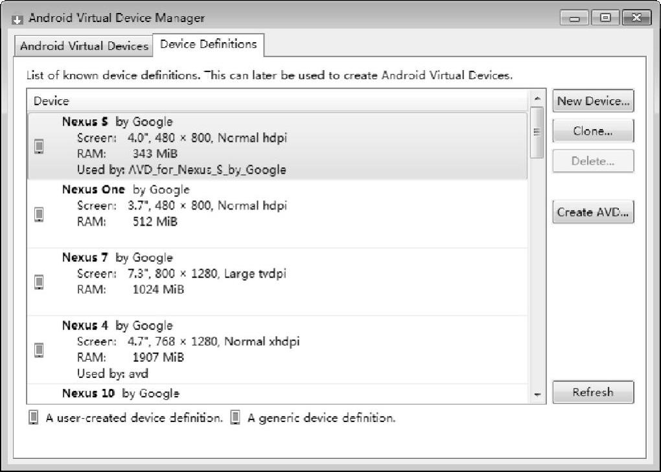Select the Nexus 7 by Google entry

277,282
